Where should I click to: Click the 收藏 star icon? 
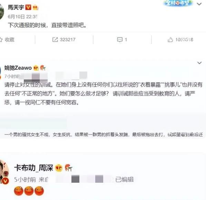pos(1,40)
